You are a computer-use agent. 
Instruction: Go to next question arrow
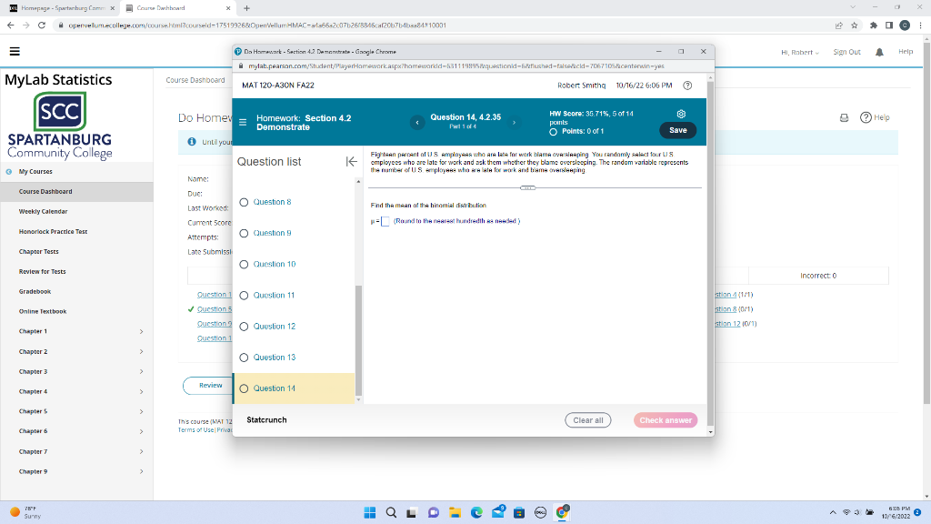pos(515,123)
